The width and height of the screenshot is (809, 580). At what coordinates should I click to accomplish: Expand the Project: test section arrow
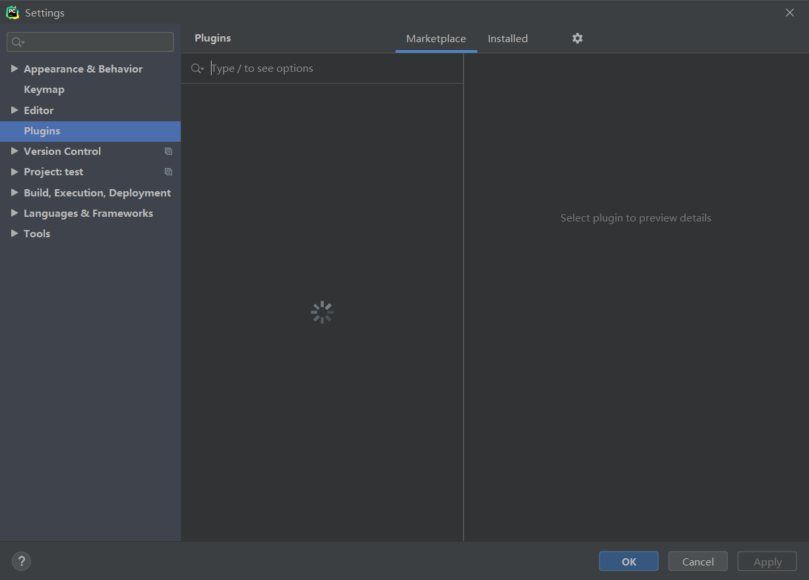click(x=15, y=171)
